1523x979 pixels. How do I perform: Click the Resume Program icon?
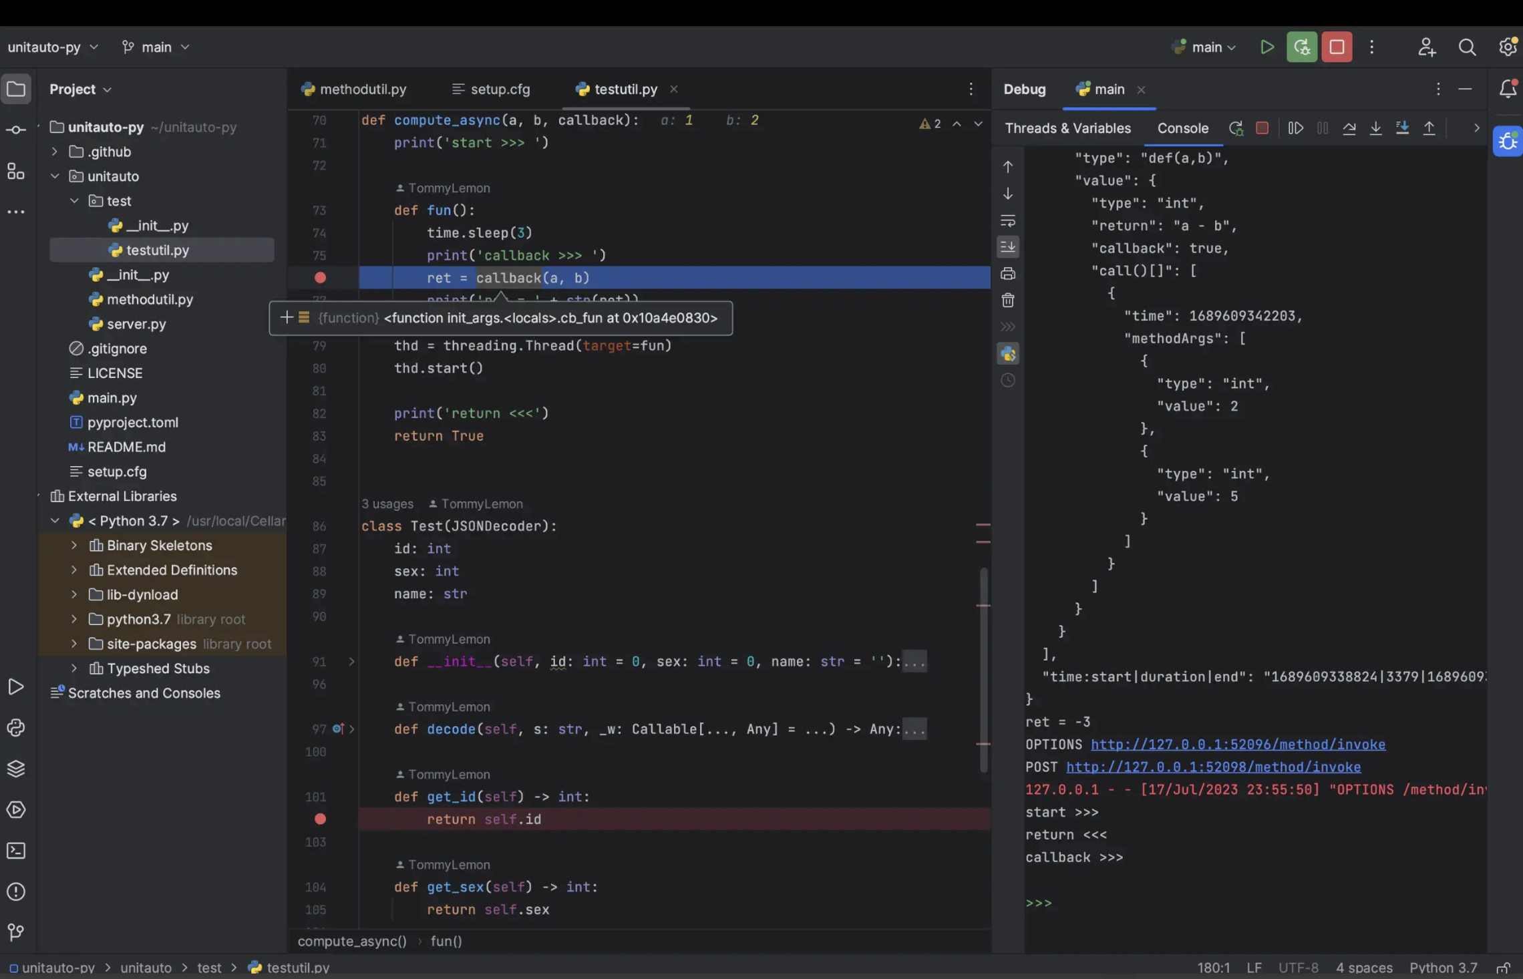point(1295,128)
